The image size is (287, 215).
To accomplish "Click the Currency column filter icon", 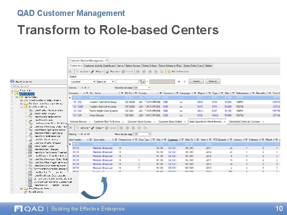I will [x=177, y=93].
